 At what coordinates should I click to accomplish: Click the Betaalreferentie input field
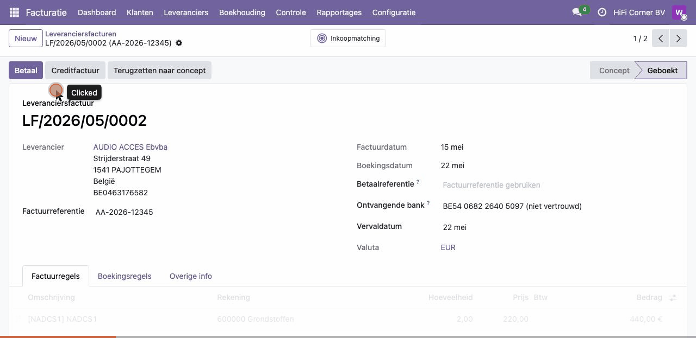coord(558,185)
